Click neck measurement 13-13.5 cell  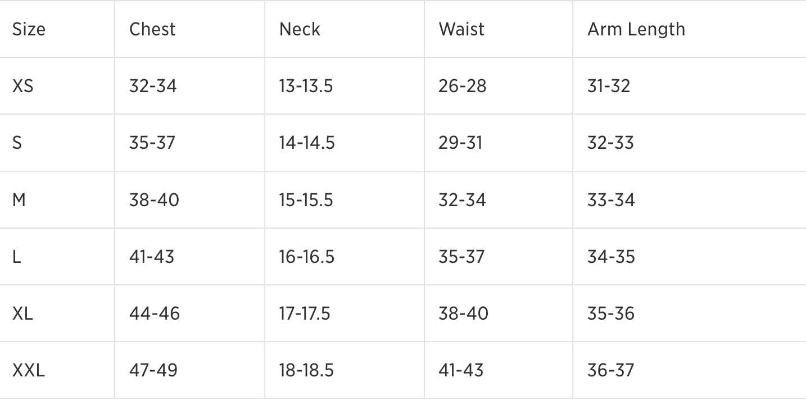pyautogui.click(x=306, y=86)
